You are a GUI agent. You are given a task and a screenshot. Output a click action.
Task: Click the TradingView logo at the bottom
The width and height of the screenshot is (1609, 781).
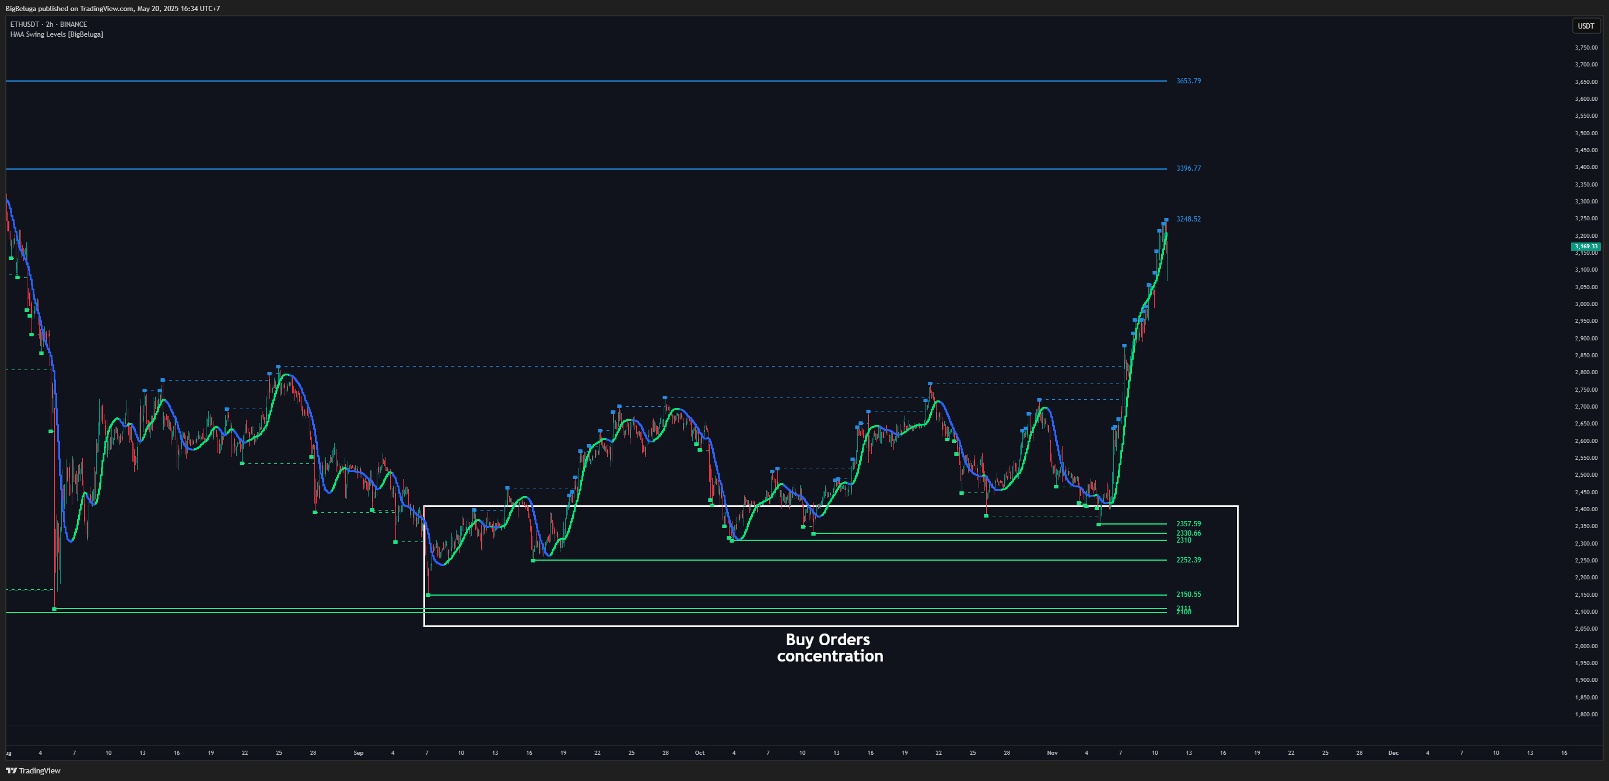coord(33,771)
